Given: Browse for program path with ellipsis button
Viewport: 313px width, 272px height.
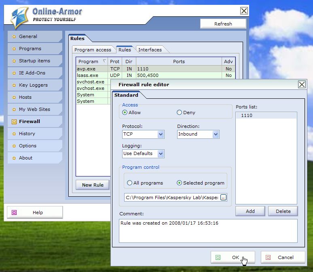Looking at the screenshot, I should point(223,198).
